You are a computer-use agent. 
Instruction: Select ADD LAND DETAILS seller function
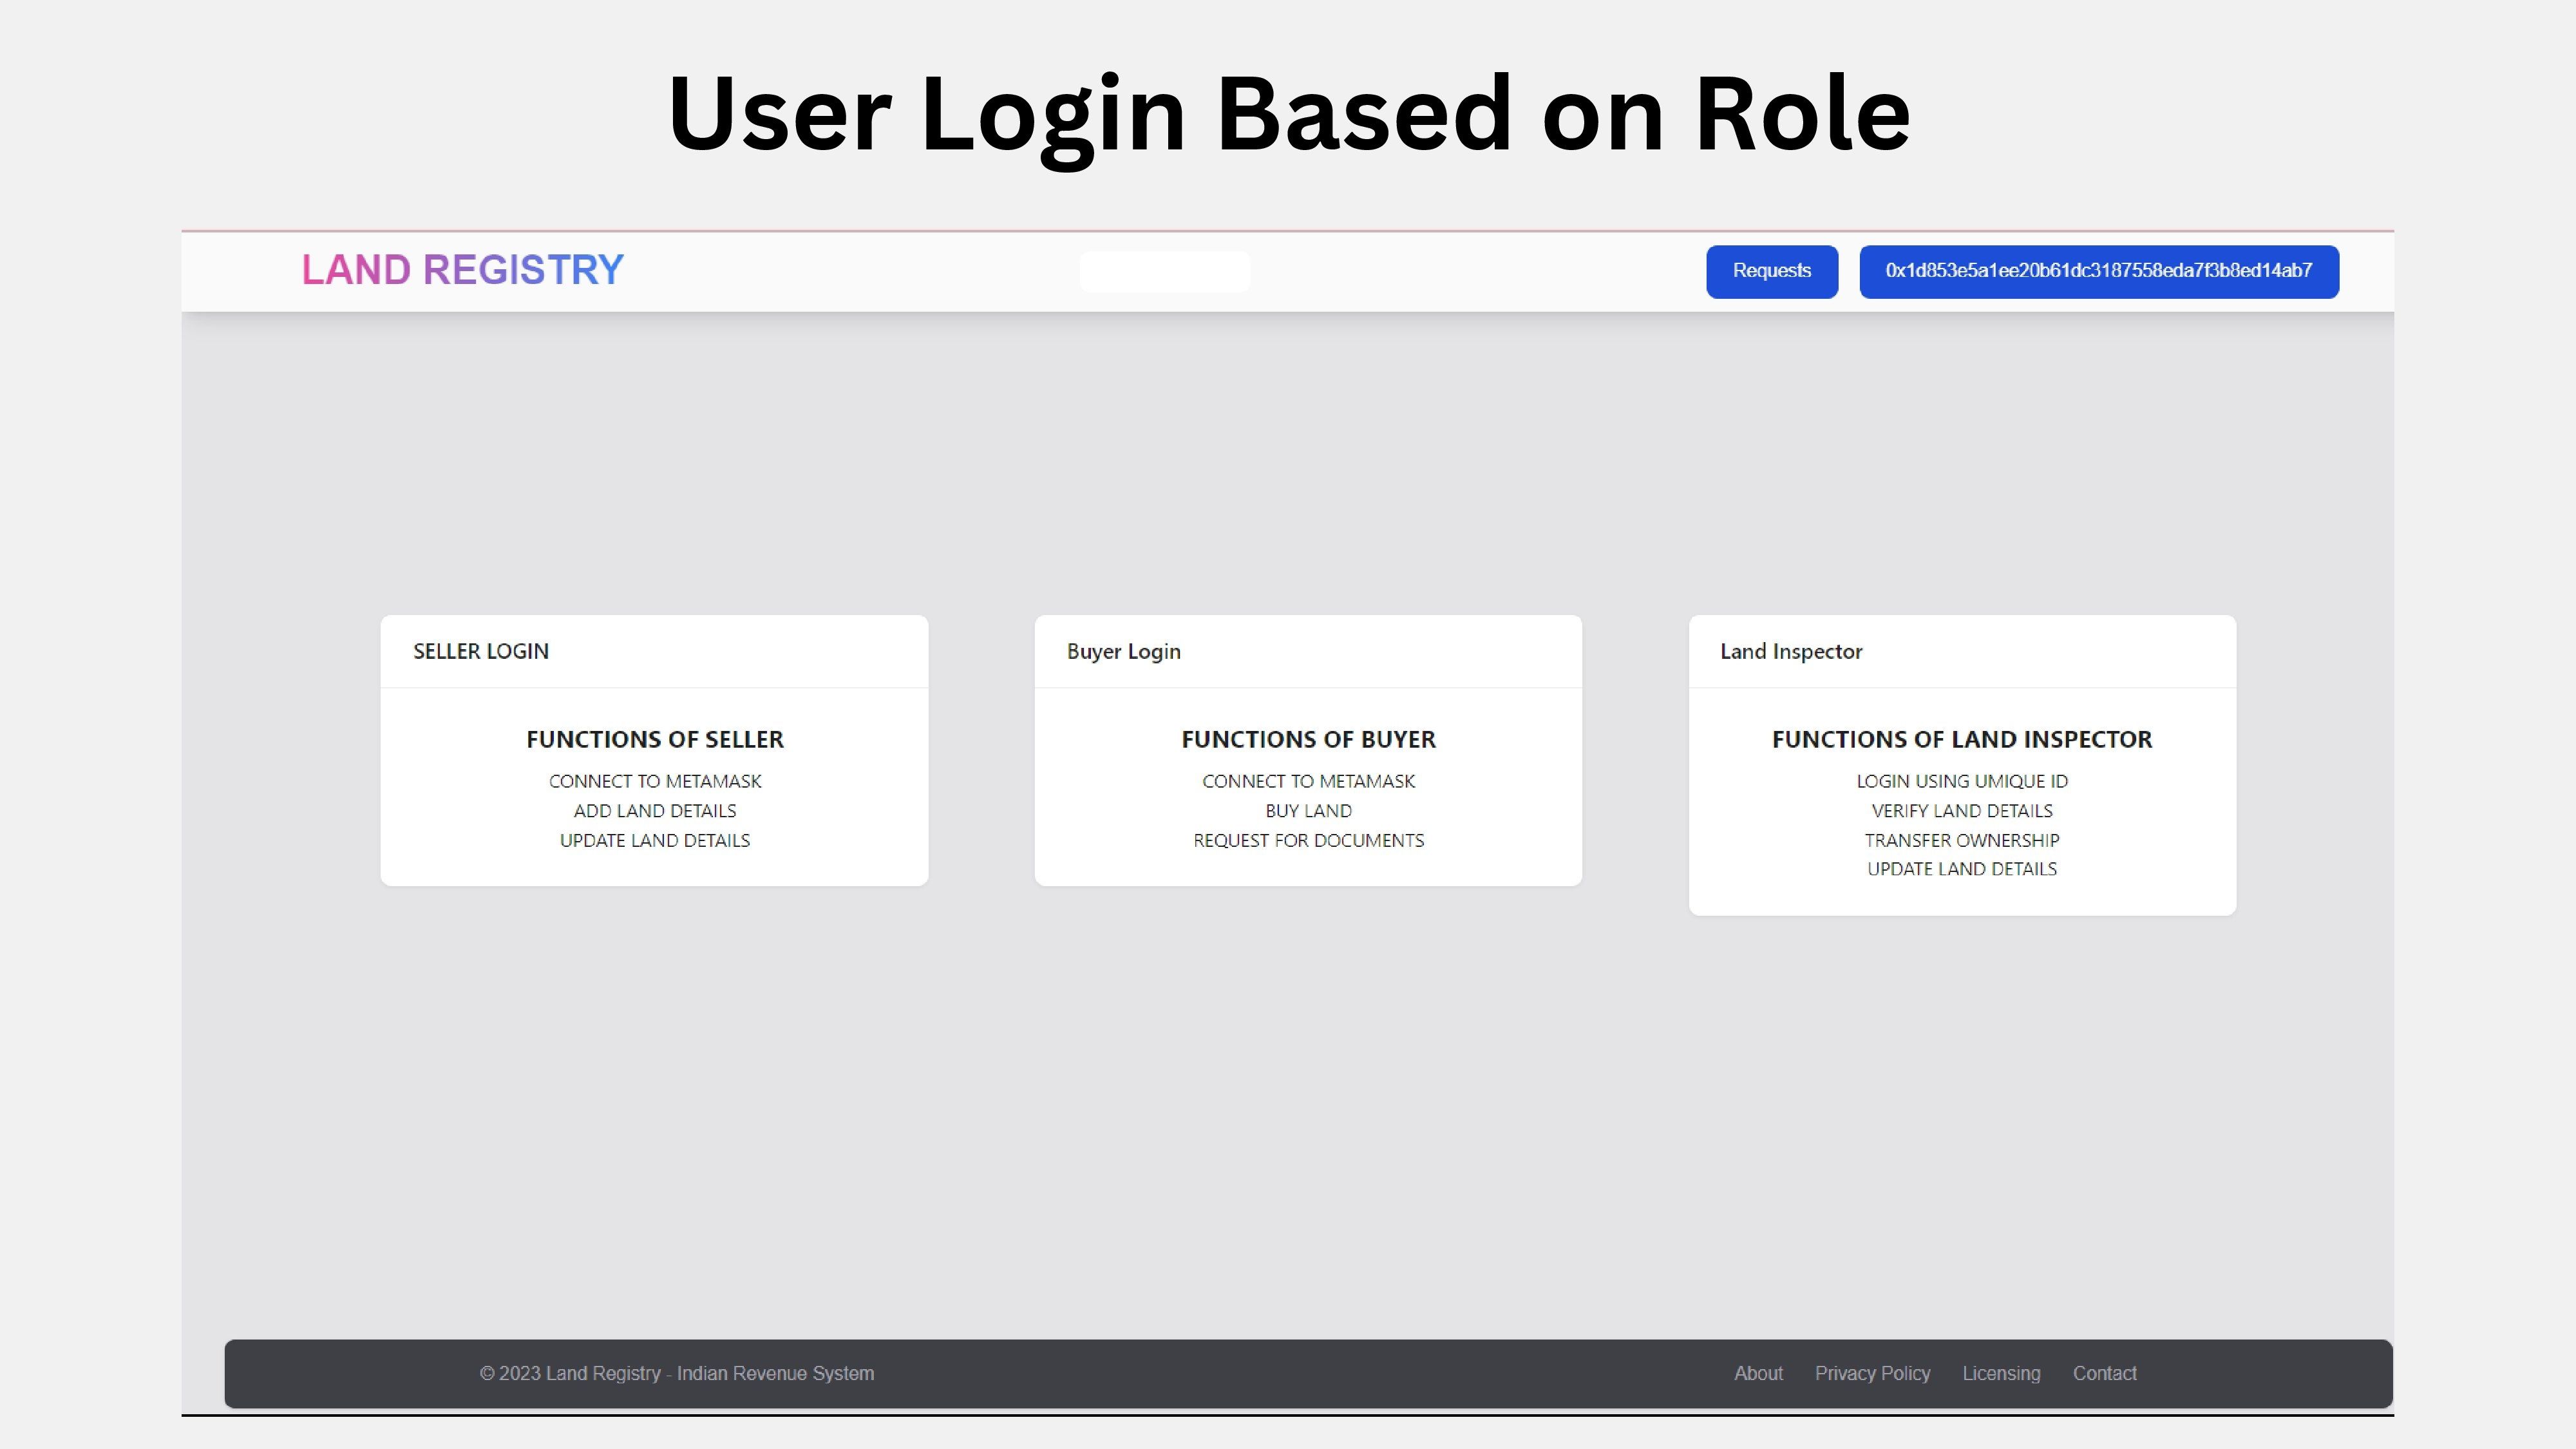[654, 810]
